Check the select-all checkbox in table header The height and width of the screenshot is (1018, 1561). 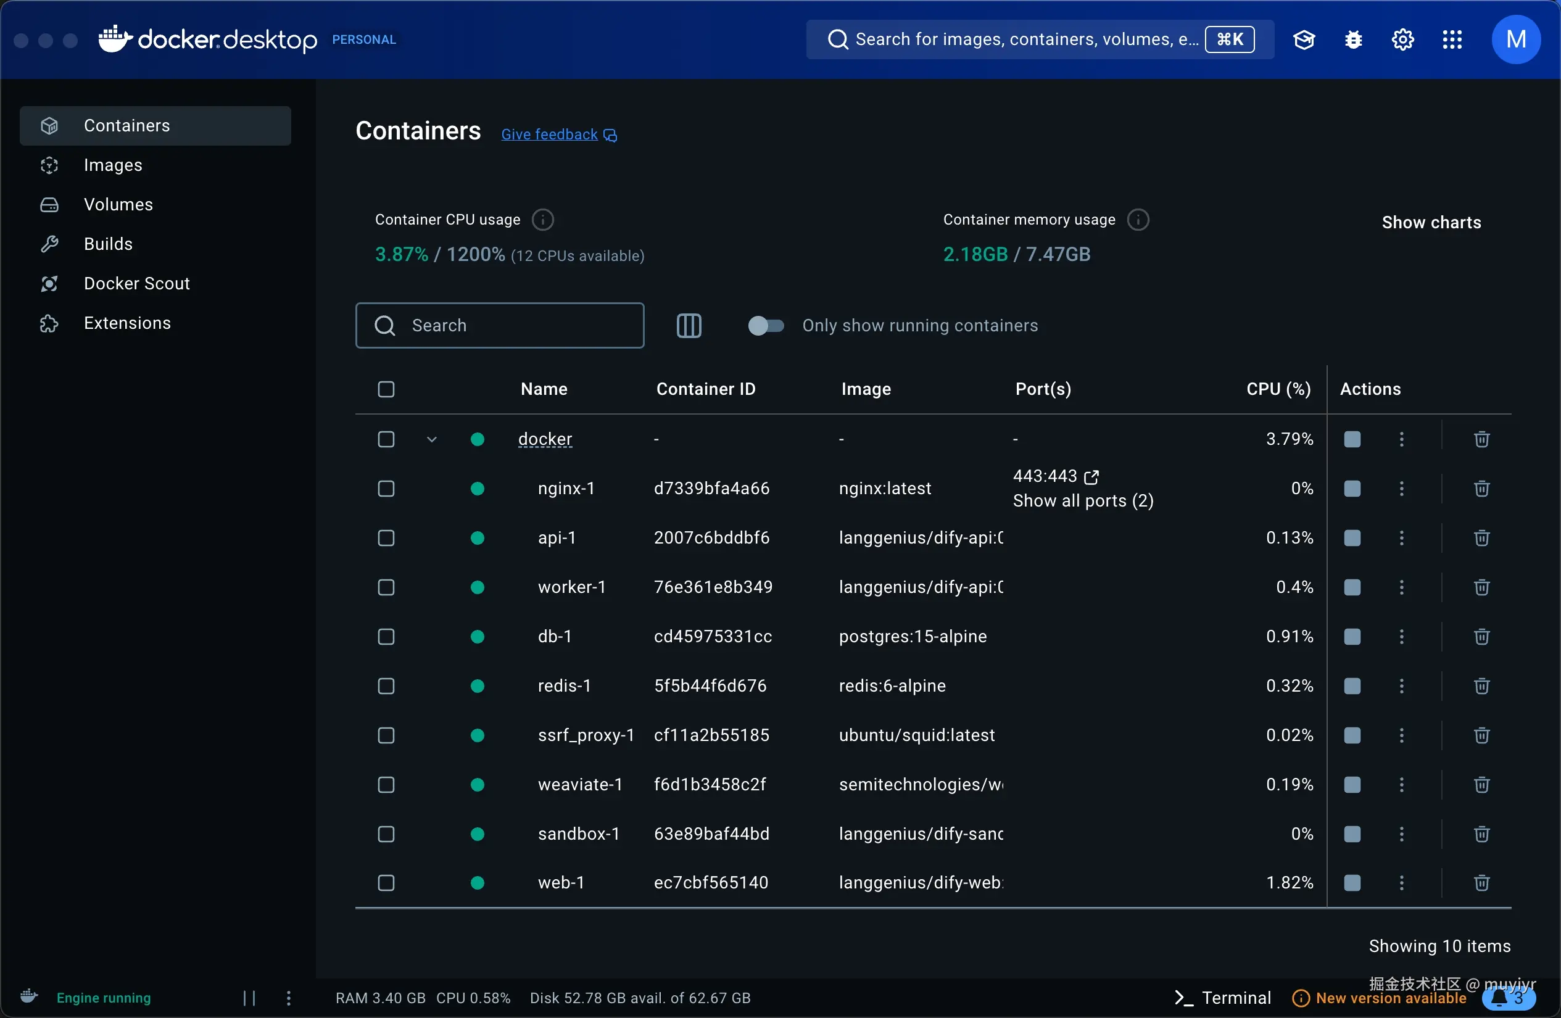point(386,389)
